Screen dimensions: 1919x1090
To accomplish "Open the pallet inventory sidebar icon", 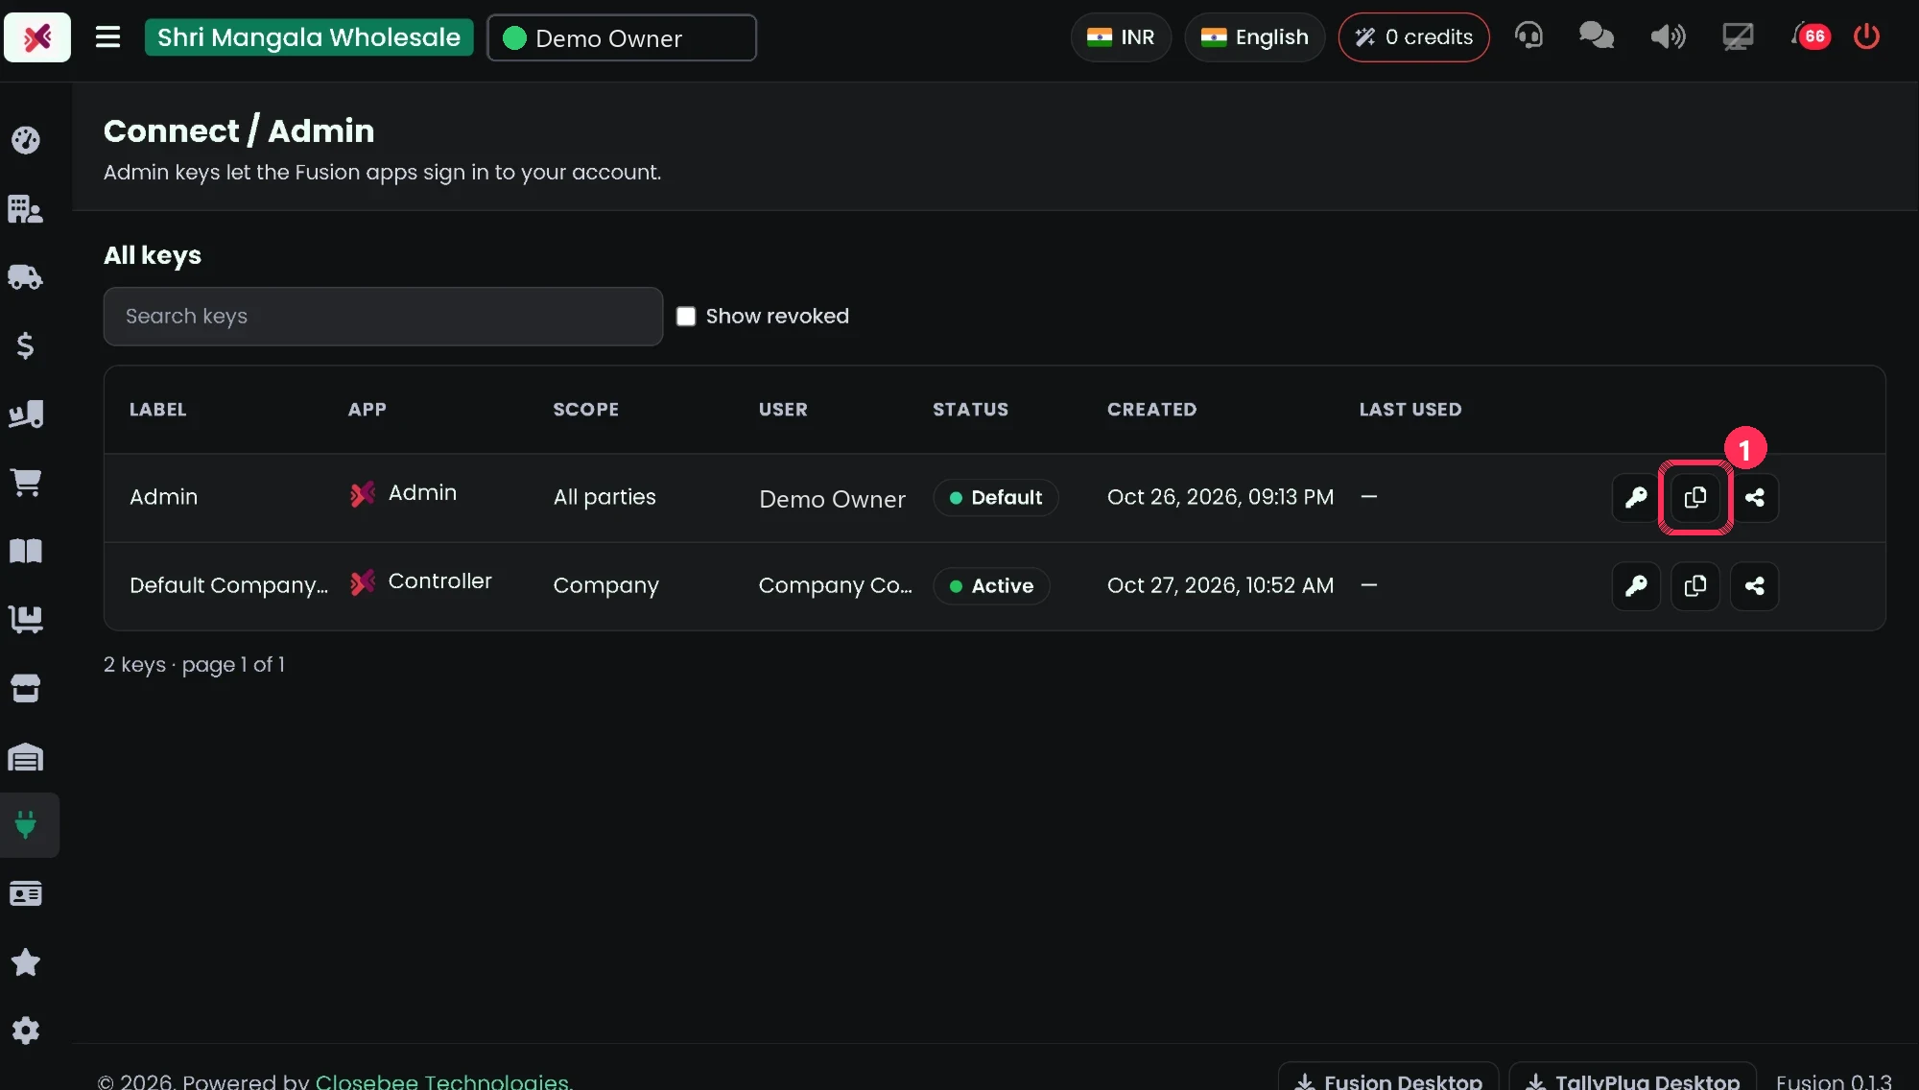I will [26, 620].
